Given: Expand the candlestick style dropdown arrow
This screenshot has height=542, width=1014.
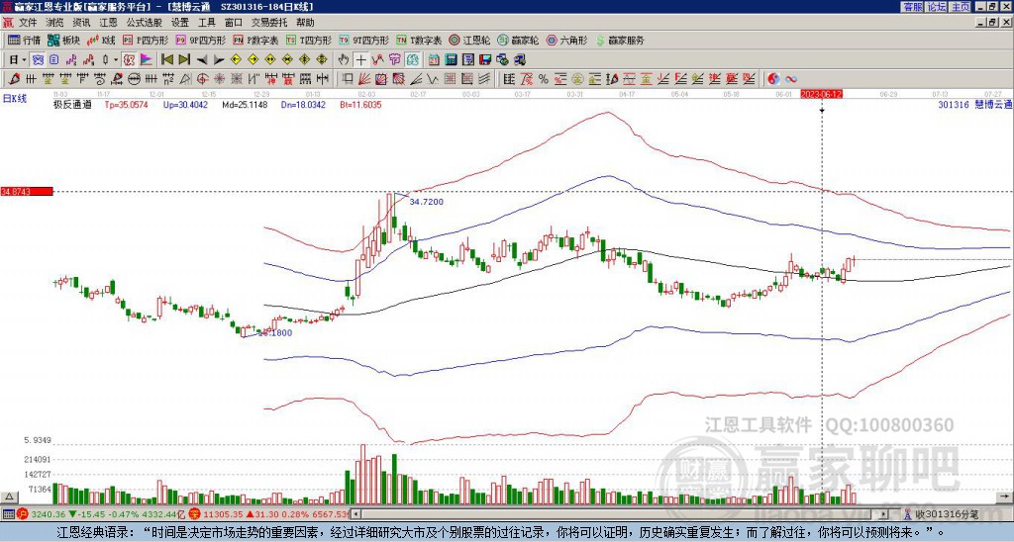Looking at the screenshot, I should [x=115, y=60].
